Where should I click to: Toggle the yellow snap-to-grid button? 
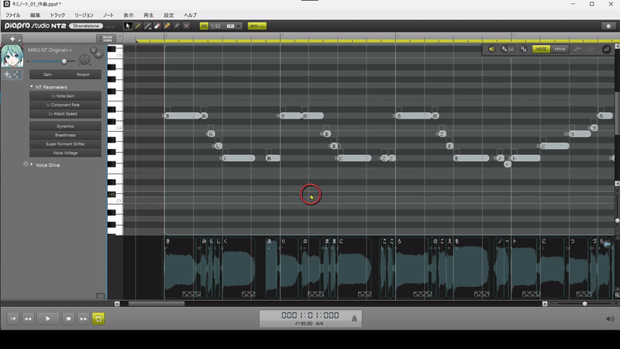click(204, 26)
